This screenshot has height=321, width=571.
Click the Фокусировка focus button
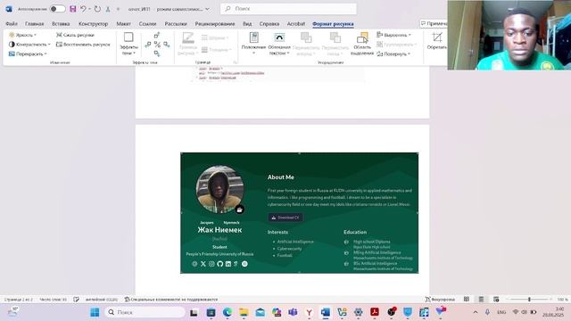440,300
